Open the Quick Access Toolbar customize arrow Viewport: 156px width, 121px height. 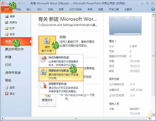pos(24,3)
